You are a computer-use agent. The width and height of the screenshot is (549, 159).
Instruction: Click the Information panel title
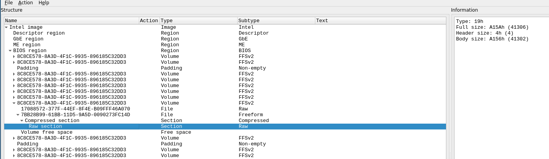(x=464, y=10)
